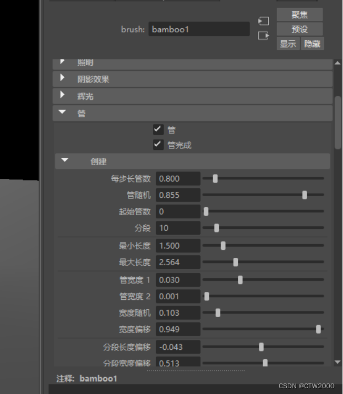This screenshot has width=343, height=394.
Task: Click the 管宽度 1 slider handle
Action: [240, 280]
